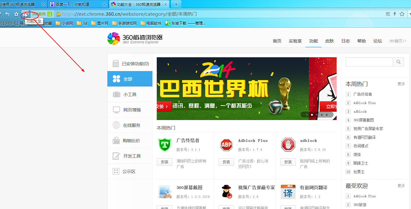Open the 小说网 bookmark folder
Screen dimensions: 411x209
pos(64,23)
